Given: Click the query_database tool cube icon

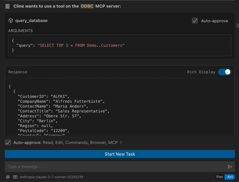Looking at the screenshot, I should point(11,21).
